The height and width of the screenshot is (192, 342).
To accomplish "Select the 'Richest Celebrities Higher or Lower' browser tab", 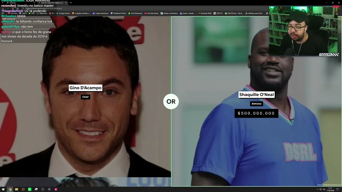I will pos(52,3).
